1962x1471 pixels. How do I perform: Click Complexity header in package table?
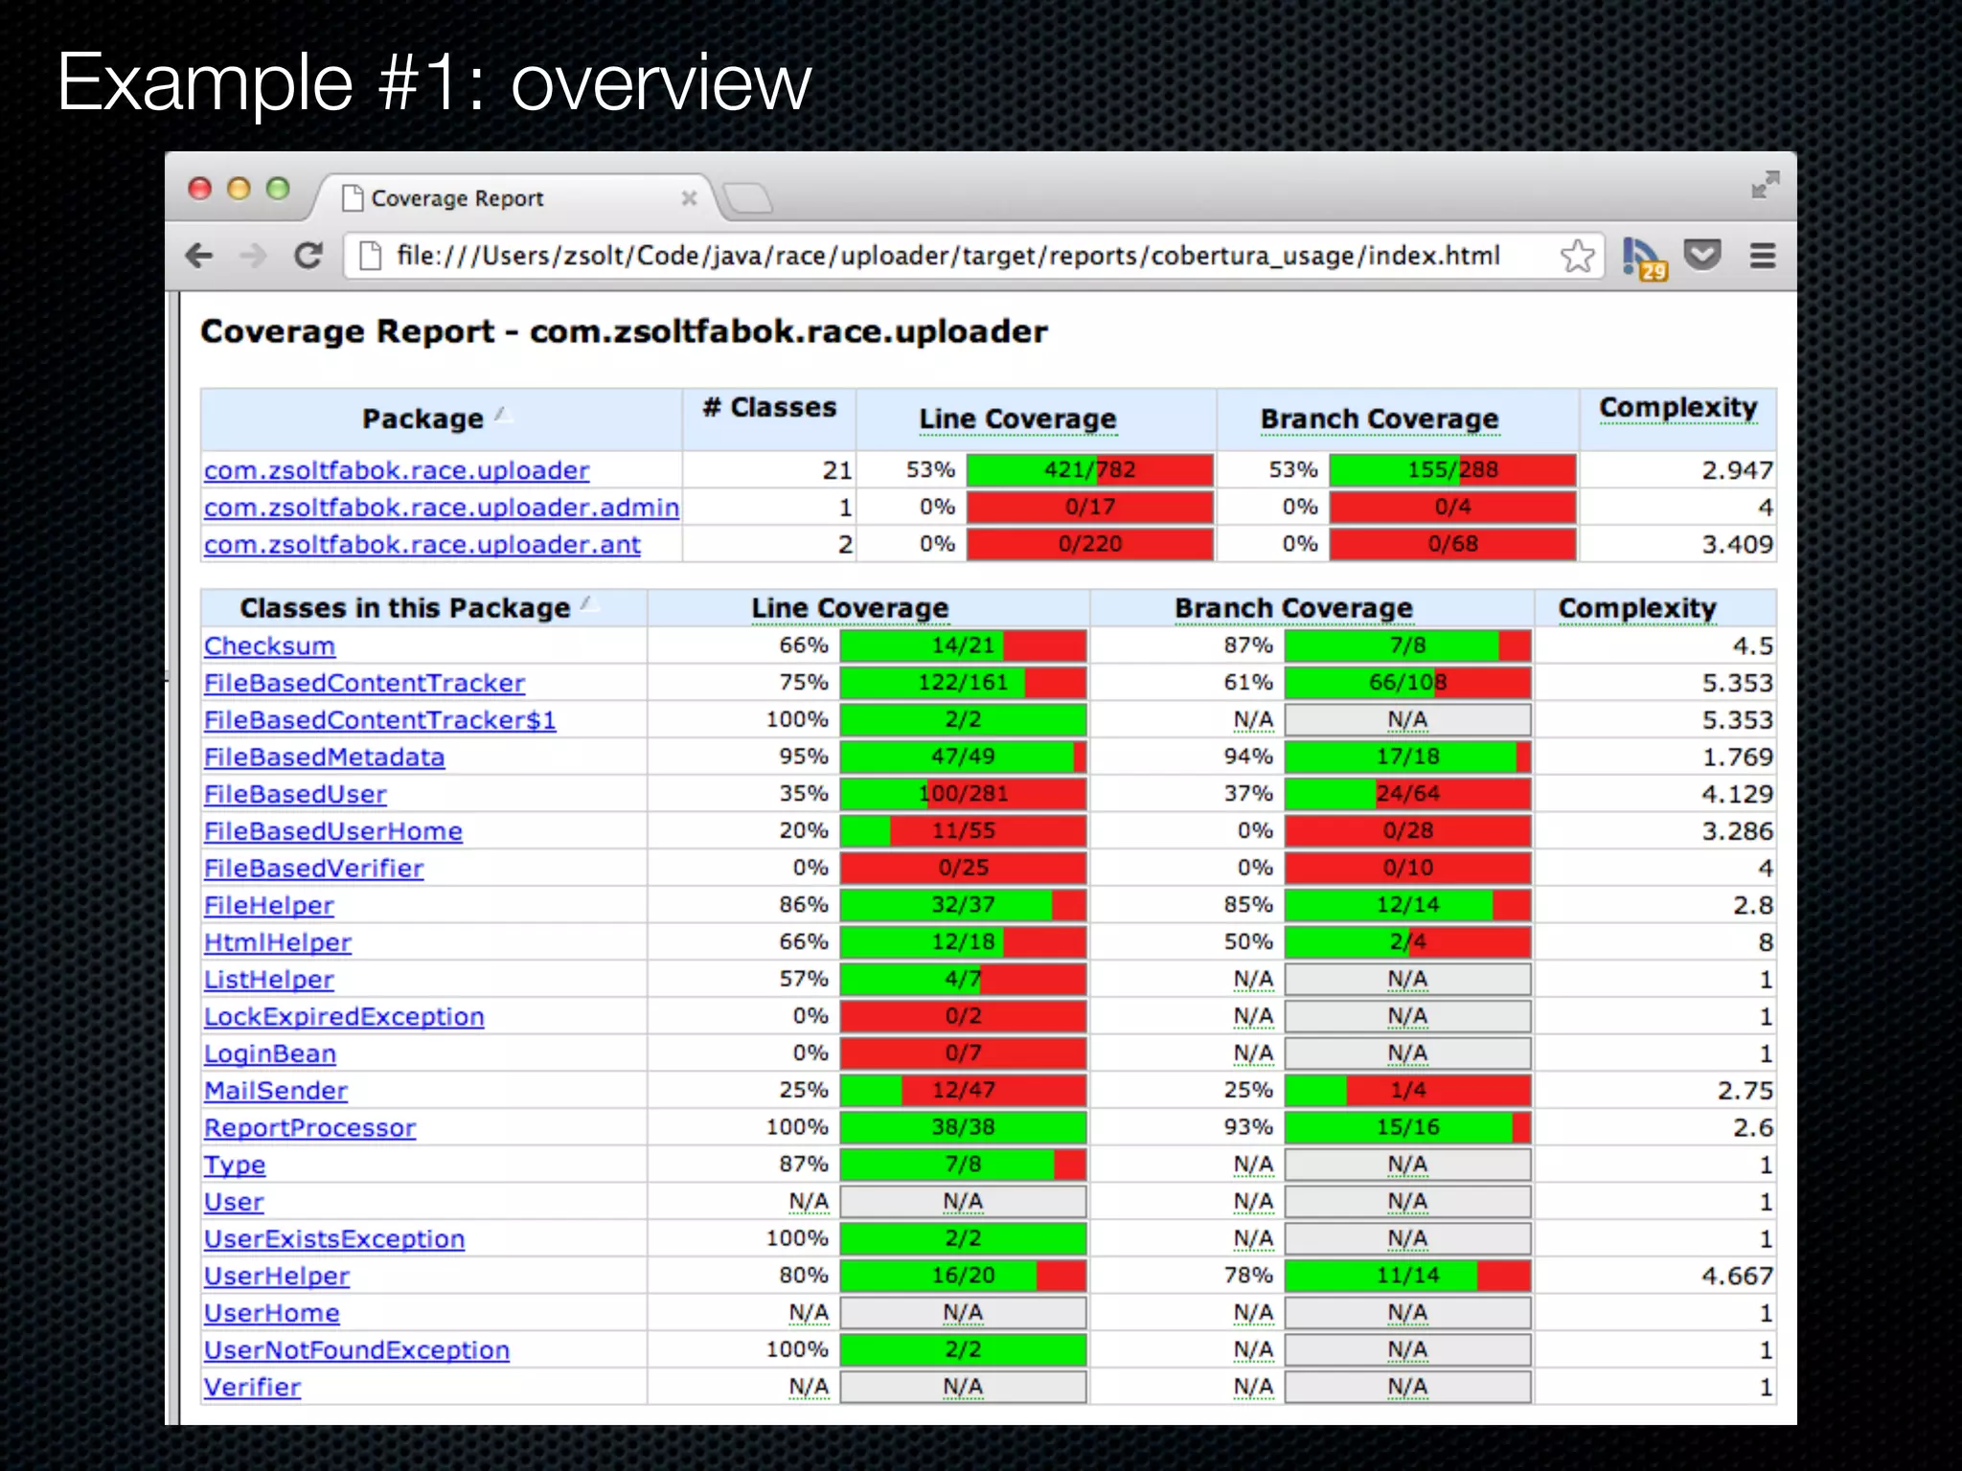pyautogui.click(x=1678, y=408)
